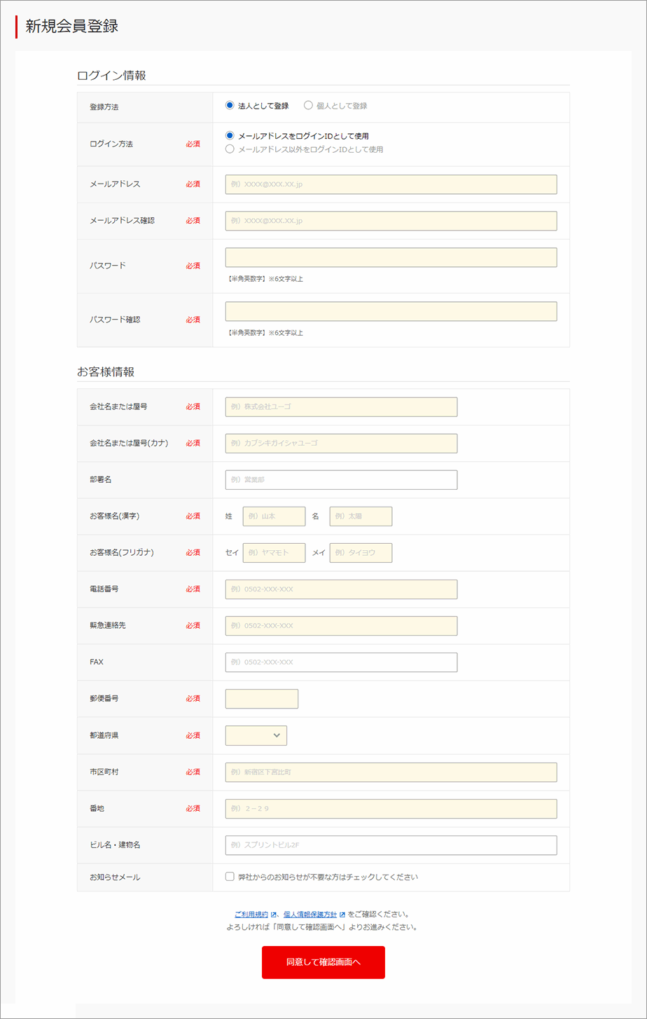Select 法人として登録 radio option
The width and height of the screenshot is (647, 1019).
pyautogui.click(x=230, y=106)
